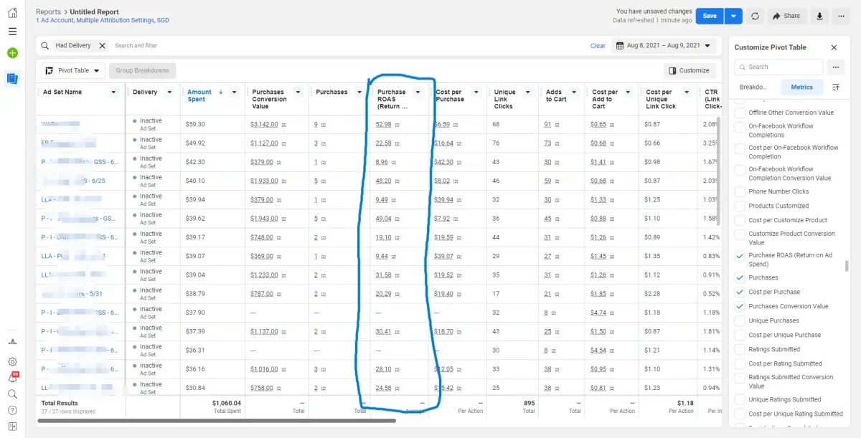
Task: Sort by the Amount Spent column header
Action: click(199, 95)
